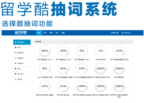Open the 作业 nav tab
The width and height of the screenshot is (144, 103).
coord(57,33)
